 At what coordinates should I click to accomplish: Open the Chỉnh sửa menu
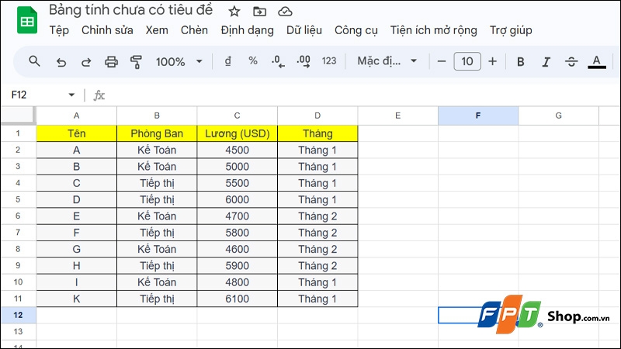pyautogui.click(x=107, y=30)
